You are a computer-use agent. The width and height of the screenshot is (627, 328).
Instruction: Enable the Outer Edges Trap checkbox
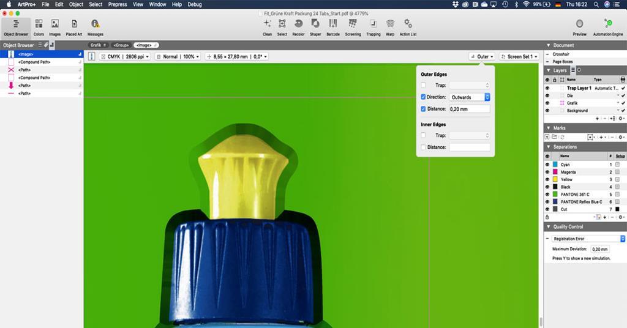tap(423, 85)
